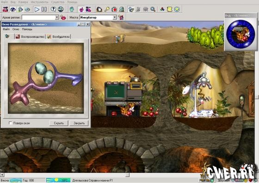The image size is (259, 183).
Task: Click the horizontal scrollbar thumb at bottom
Action: [127, 175]
